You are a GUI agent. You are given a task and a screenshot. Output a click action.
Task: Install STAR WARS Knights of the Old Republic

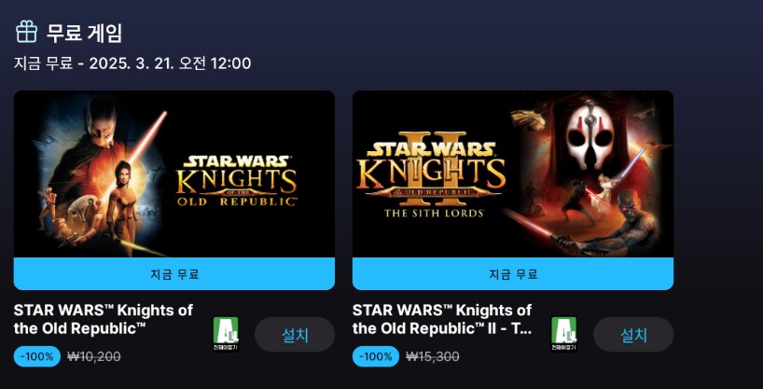pyautogui.click(x=295, y=335)
